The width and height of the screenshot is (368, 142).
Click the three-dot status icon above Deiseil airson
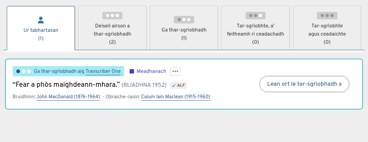(112, 16)
